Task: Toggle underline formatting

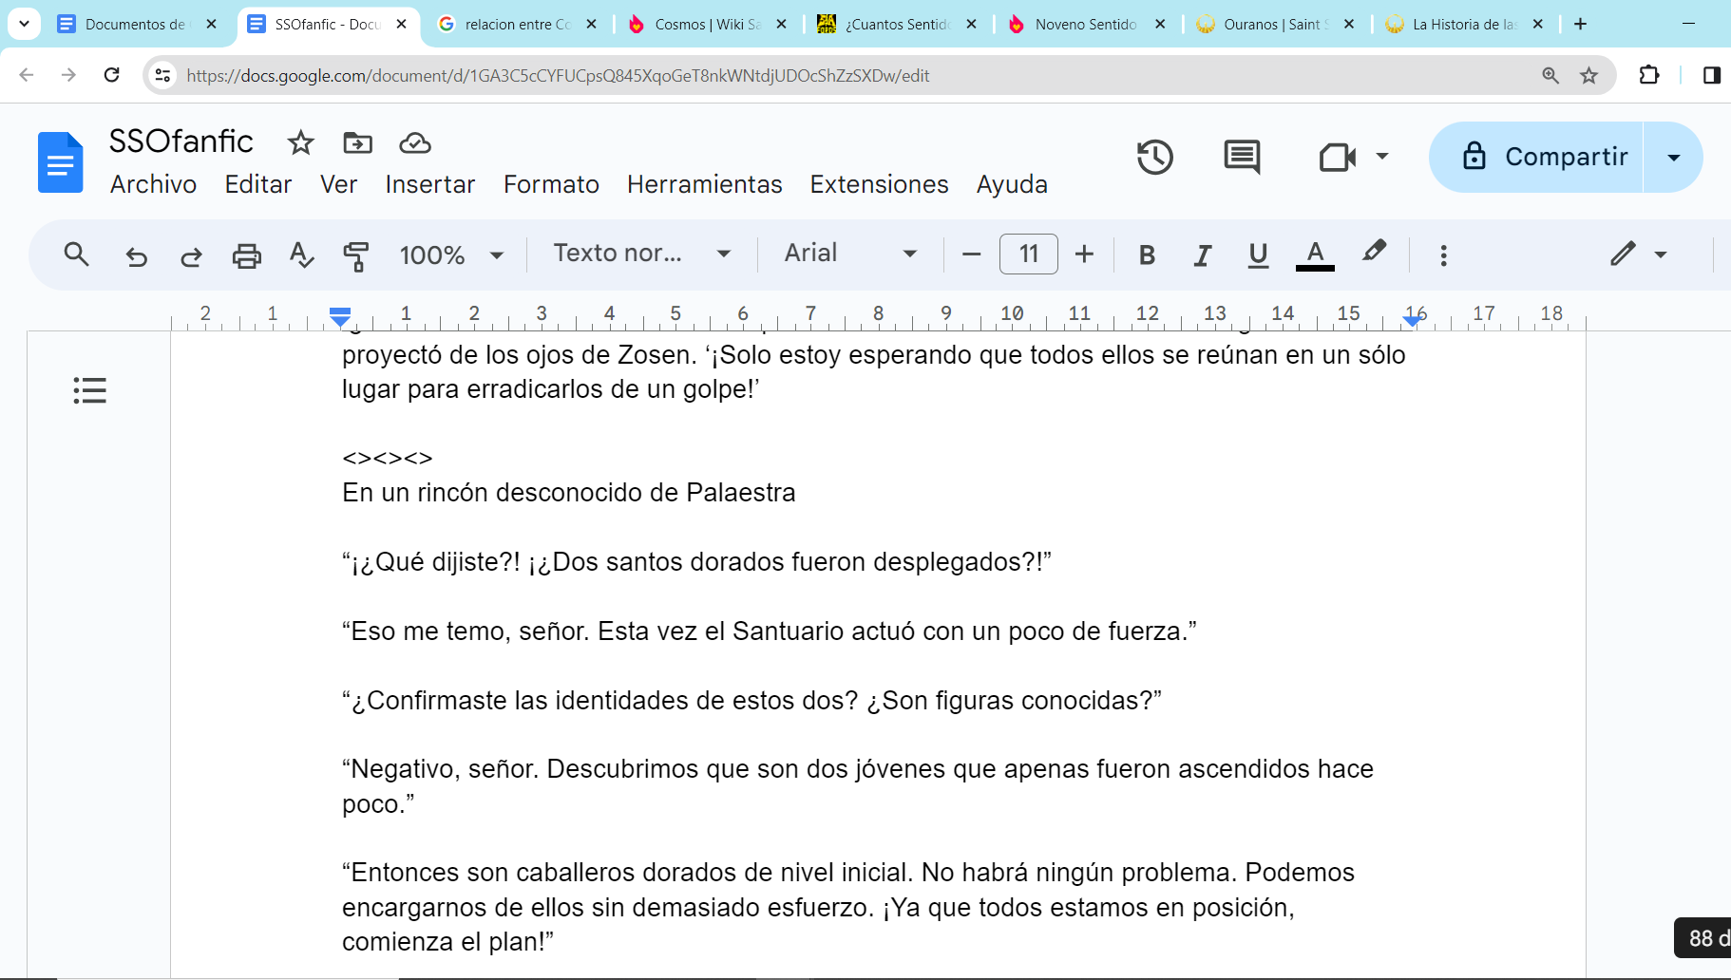Action: coord(1258,254)
